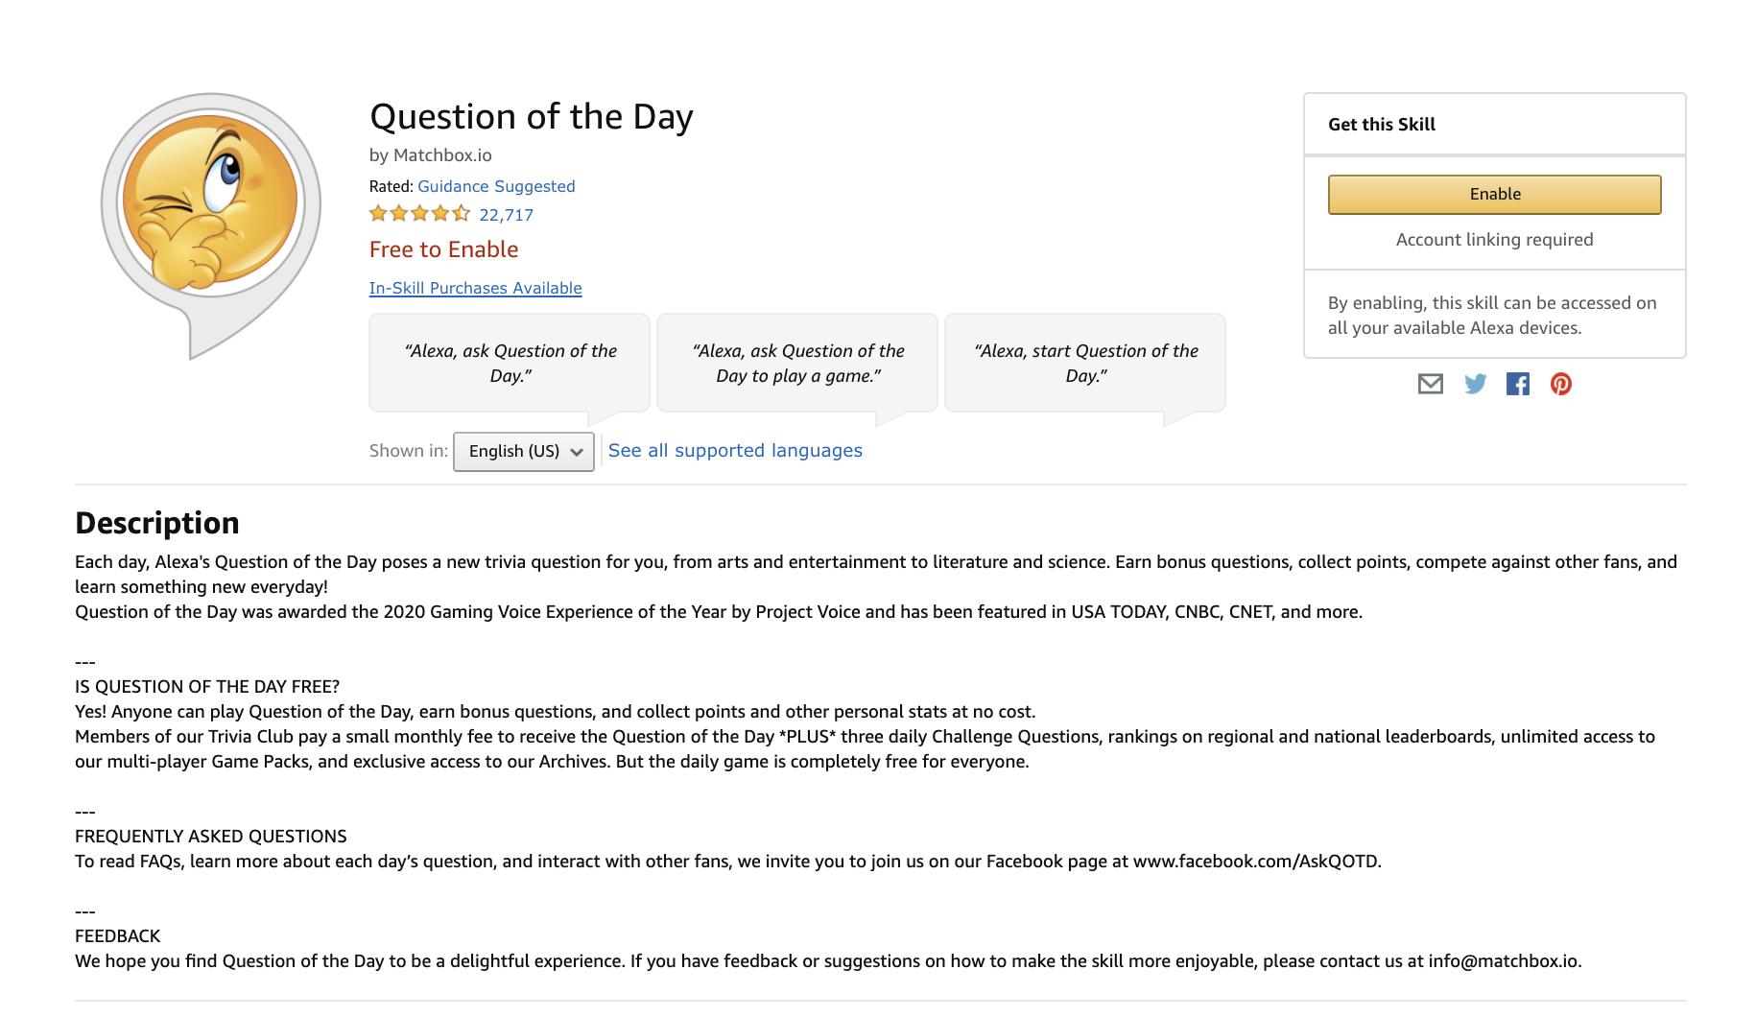Click the Question of the Day title
Viewport: 1756px width, 1017px height.
pyautogui.click(x=531, y=117)
